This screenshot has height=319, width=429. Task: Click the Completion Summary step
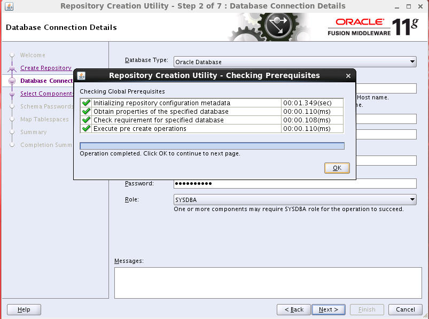click(x=46, y=145)
